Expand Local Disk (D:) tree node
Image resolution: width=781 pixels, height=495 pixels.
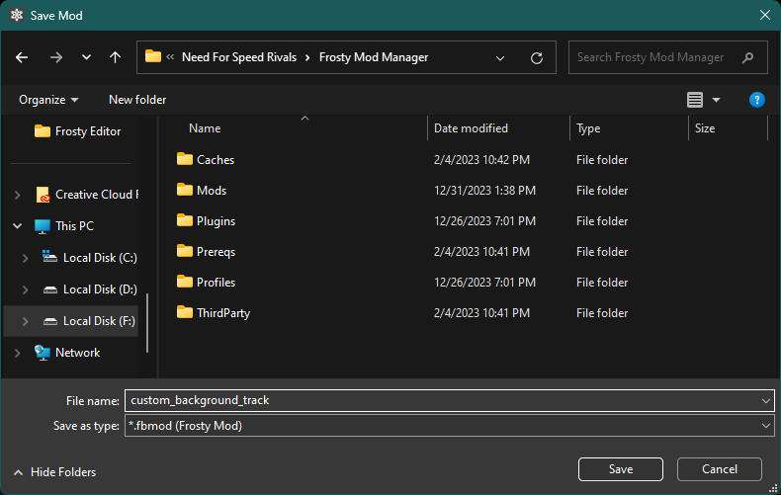pyautogui.click(x=25, y=289)
